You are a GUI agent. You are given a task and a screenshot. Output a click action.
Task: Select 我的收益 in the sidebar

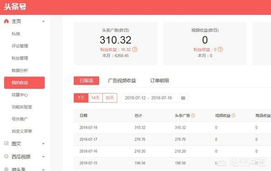pos(24,83)
